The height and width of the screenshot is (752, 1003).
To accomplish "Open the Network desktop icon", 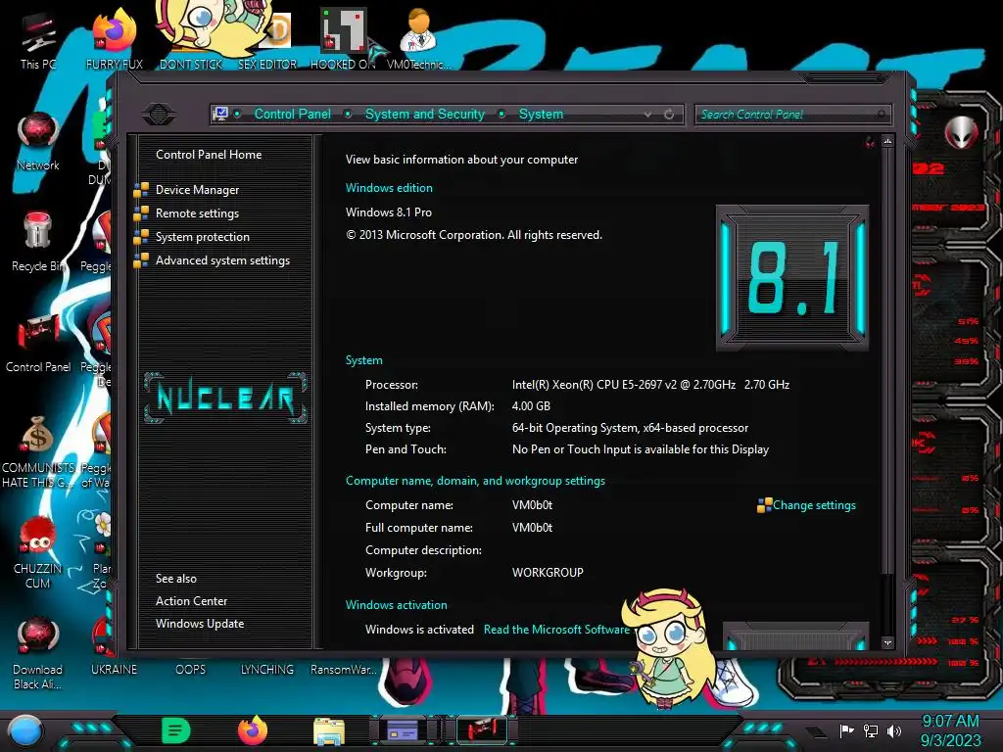I will (x=38, y=142).
